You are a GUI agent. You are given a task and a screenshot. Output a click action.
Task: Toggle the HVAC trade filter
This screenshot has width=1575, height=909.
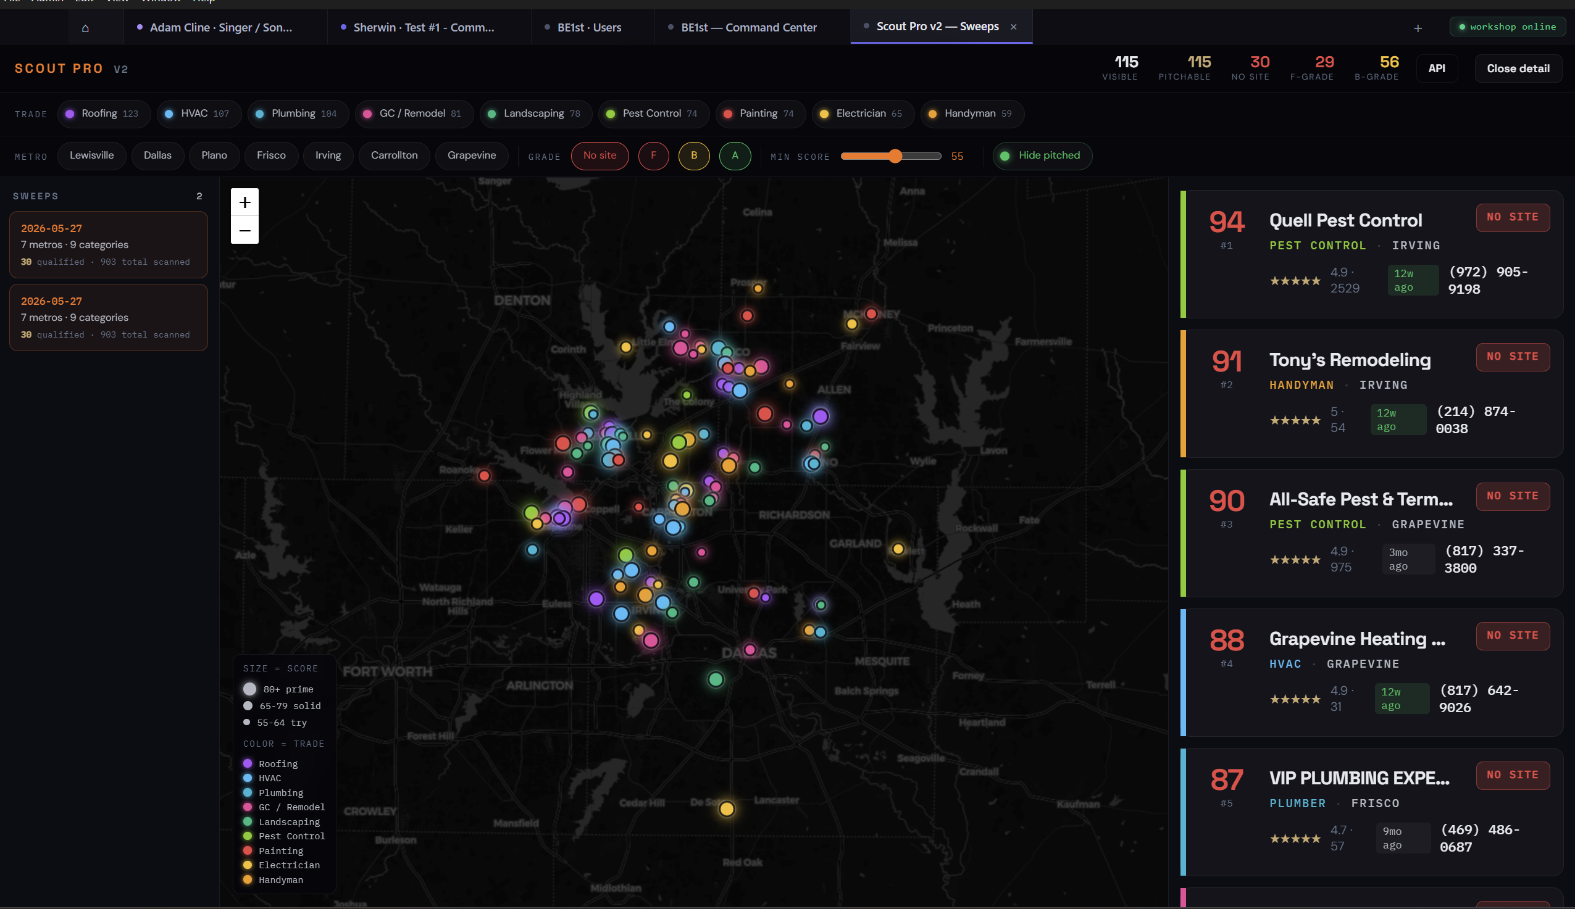pyautogui.click(x=199, y=114)
